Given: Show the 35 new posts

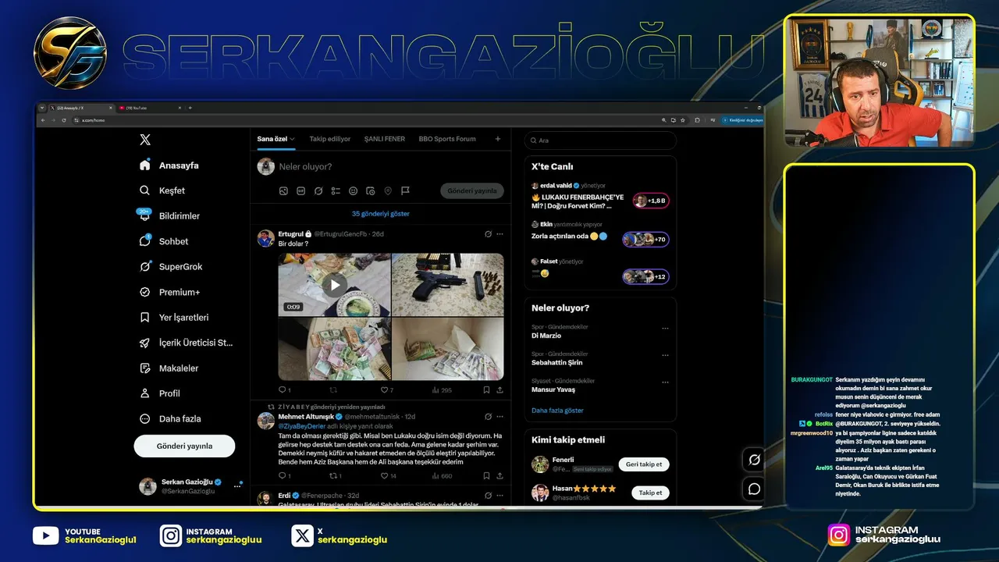Looking at the screenshot, I should click(x=381, y=214).
